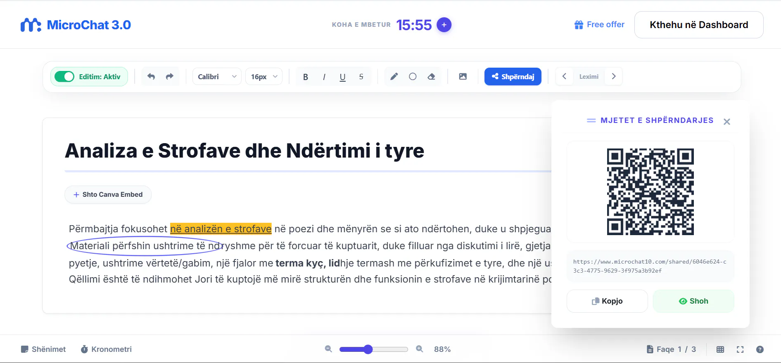
Task: Open the help question mark icon
Action: 760,349
